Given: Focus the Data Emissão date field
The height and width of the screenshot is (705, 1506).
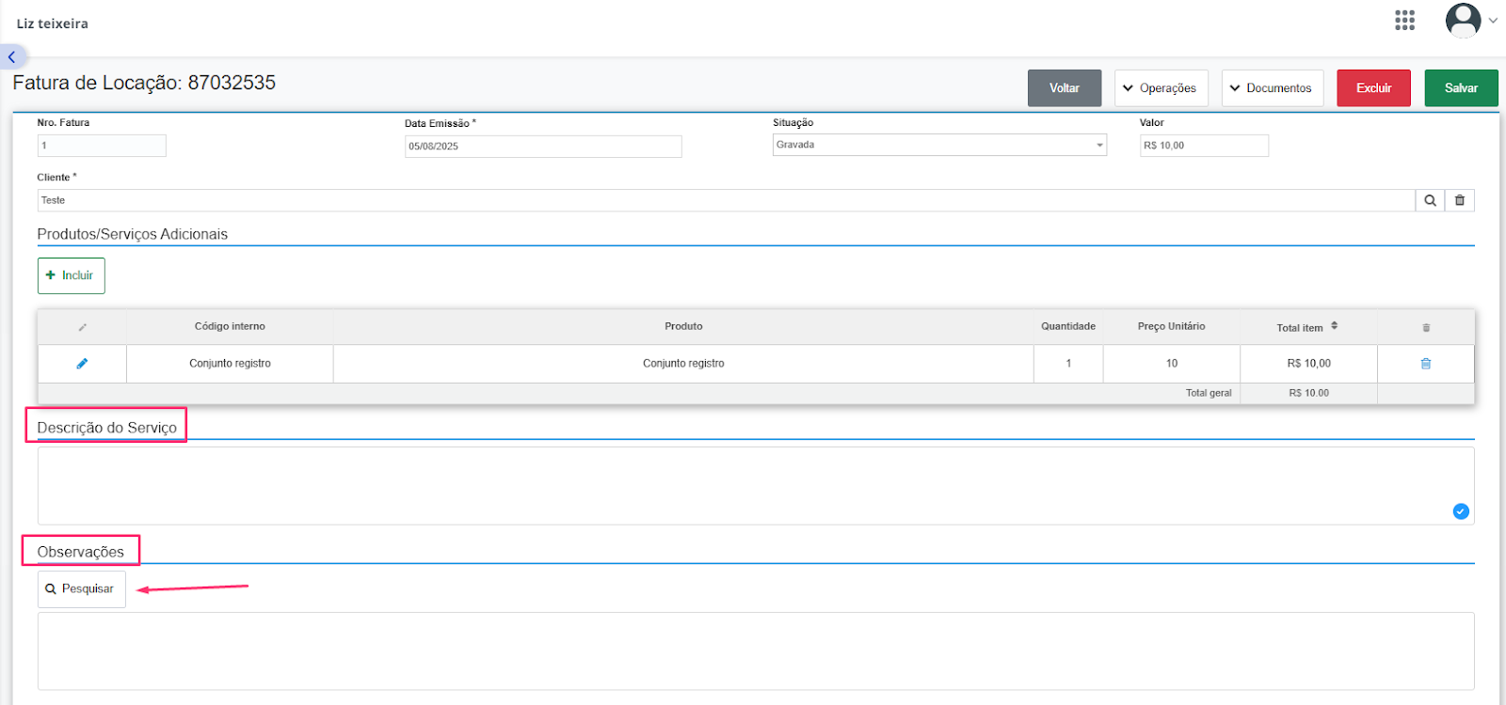Looking at the screenshot, I should tap(543, 147).
